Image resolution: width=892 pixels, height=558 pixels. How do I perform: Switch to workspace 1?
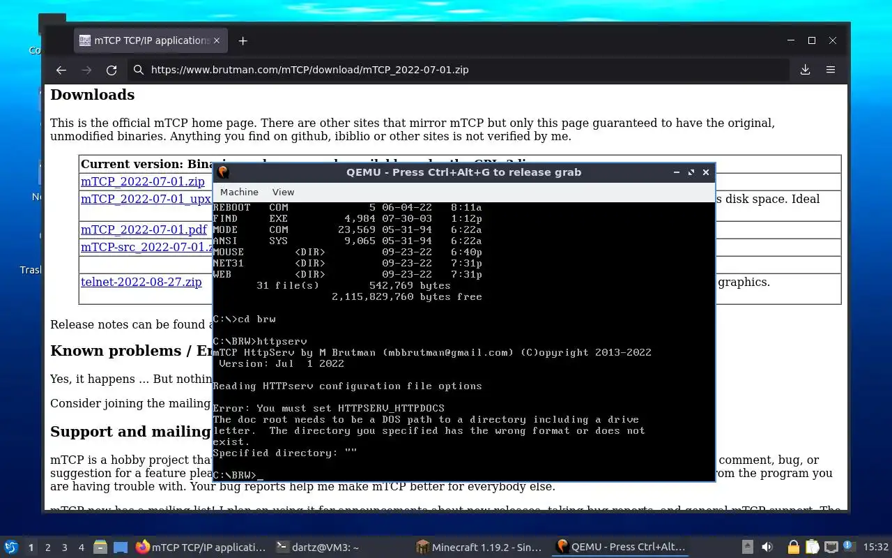pos(31,548)
